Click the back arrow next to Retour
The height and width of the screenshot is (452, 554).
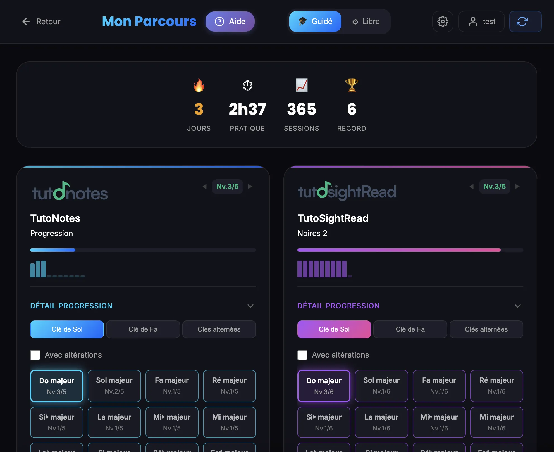[x=26, y=22]
